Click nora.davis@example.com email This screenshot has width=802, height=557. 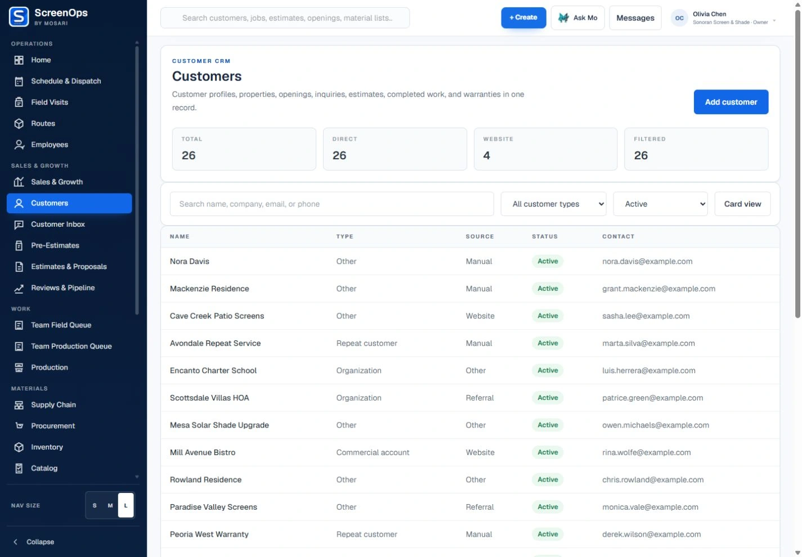[647, 261]
